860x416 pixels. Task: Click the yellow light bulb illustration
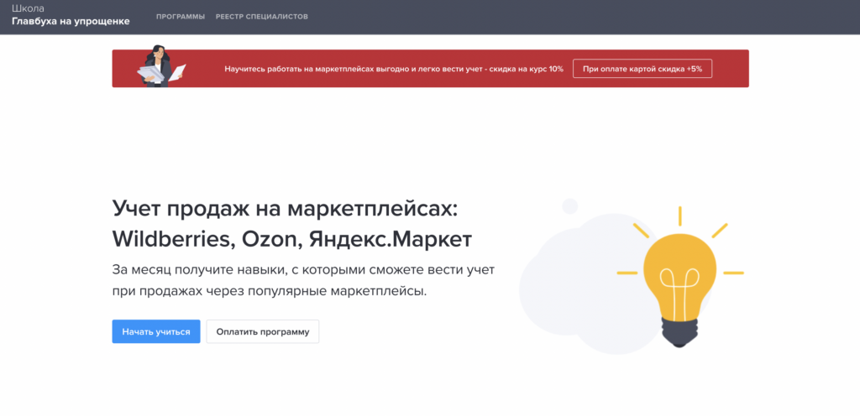tap(680, 277)
